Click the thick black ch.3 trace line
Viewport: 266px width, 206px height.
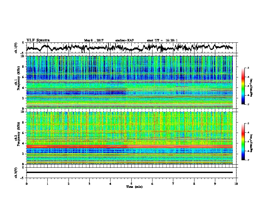pyautogui.click(x=129, y=172)
